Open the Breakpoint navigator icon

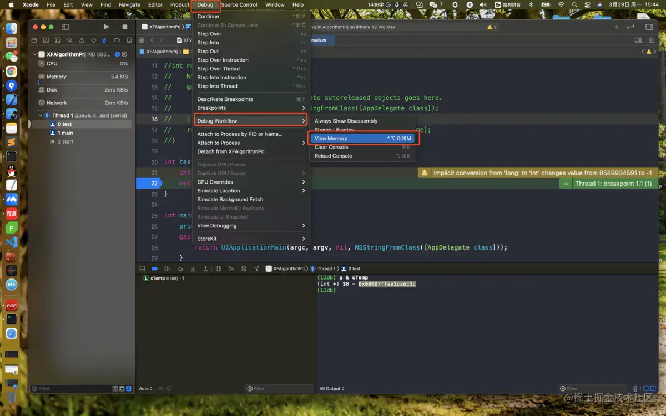coord(117,40)
